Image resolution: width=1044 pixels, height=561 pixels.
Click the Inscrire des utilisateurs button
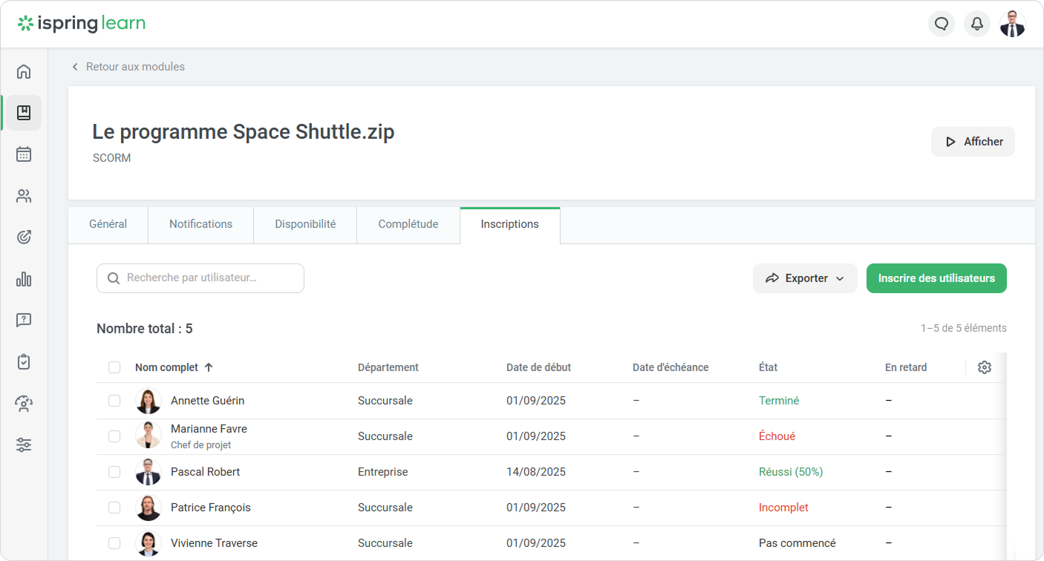pyautogui.click(x=936, y=278)
